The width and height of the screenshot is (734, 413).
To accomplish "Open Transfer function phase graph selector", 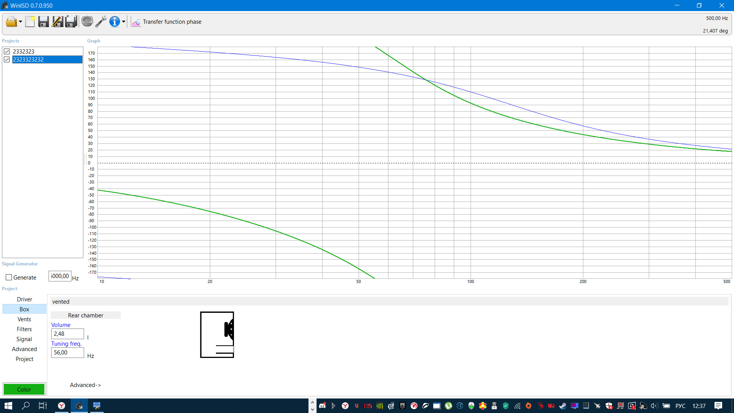I will [x=172, y=22].
